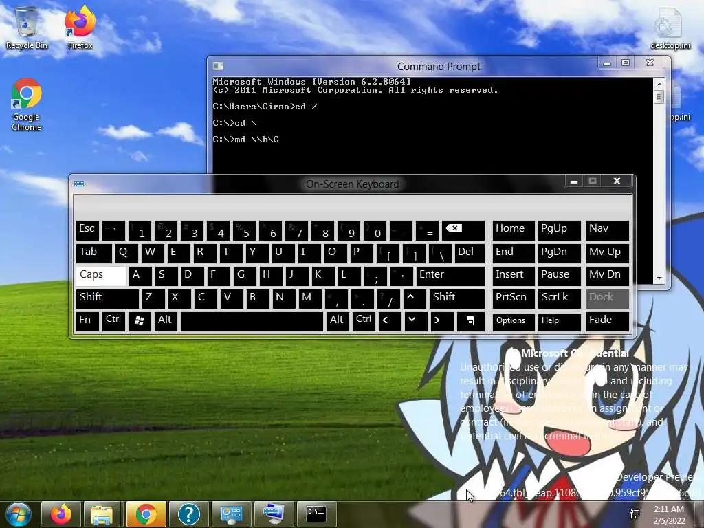The width and height of the screenshot is (704, 528).
Task: Click the backslash key
Action: (440, 253)
